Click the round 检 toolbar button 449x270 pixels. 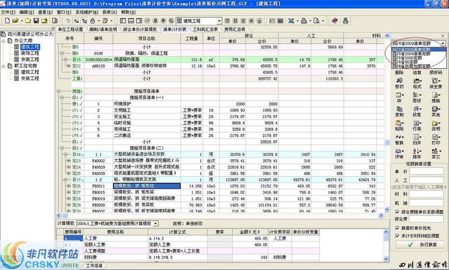171,21
